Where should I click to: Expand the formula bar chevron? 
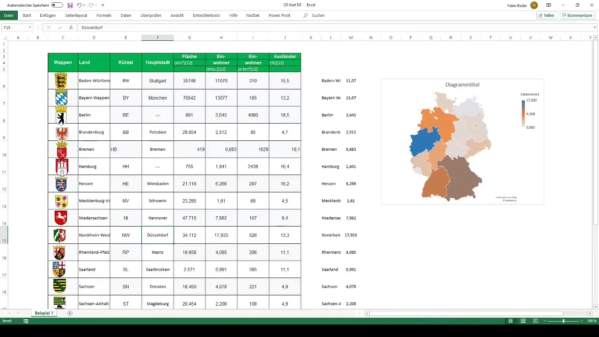(595, 28)
